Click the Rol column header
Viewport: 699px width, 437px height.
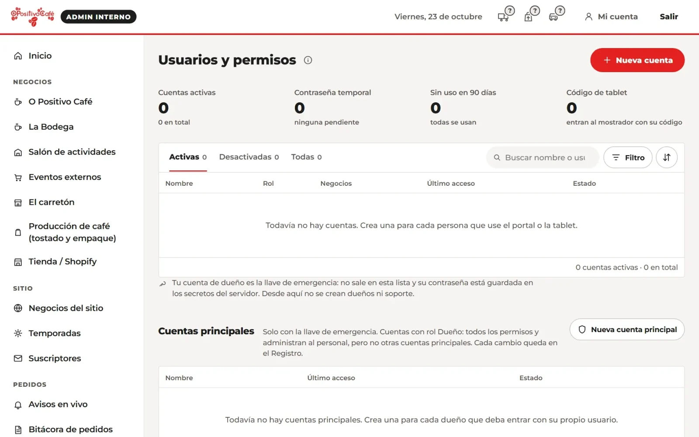[x=268, y=184]
